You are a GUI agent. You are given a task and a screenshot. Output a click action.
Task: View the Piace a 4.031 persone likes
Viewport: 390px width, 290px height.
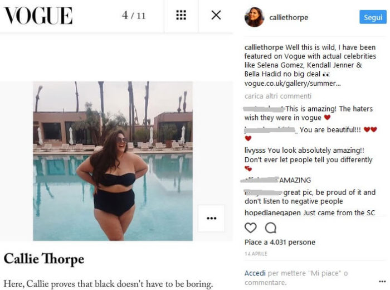(x=280, y=242)
